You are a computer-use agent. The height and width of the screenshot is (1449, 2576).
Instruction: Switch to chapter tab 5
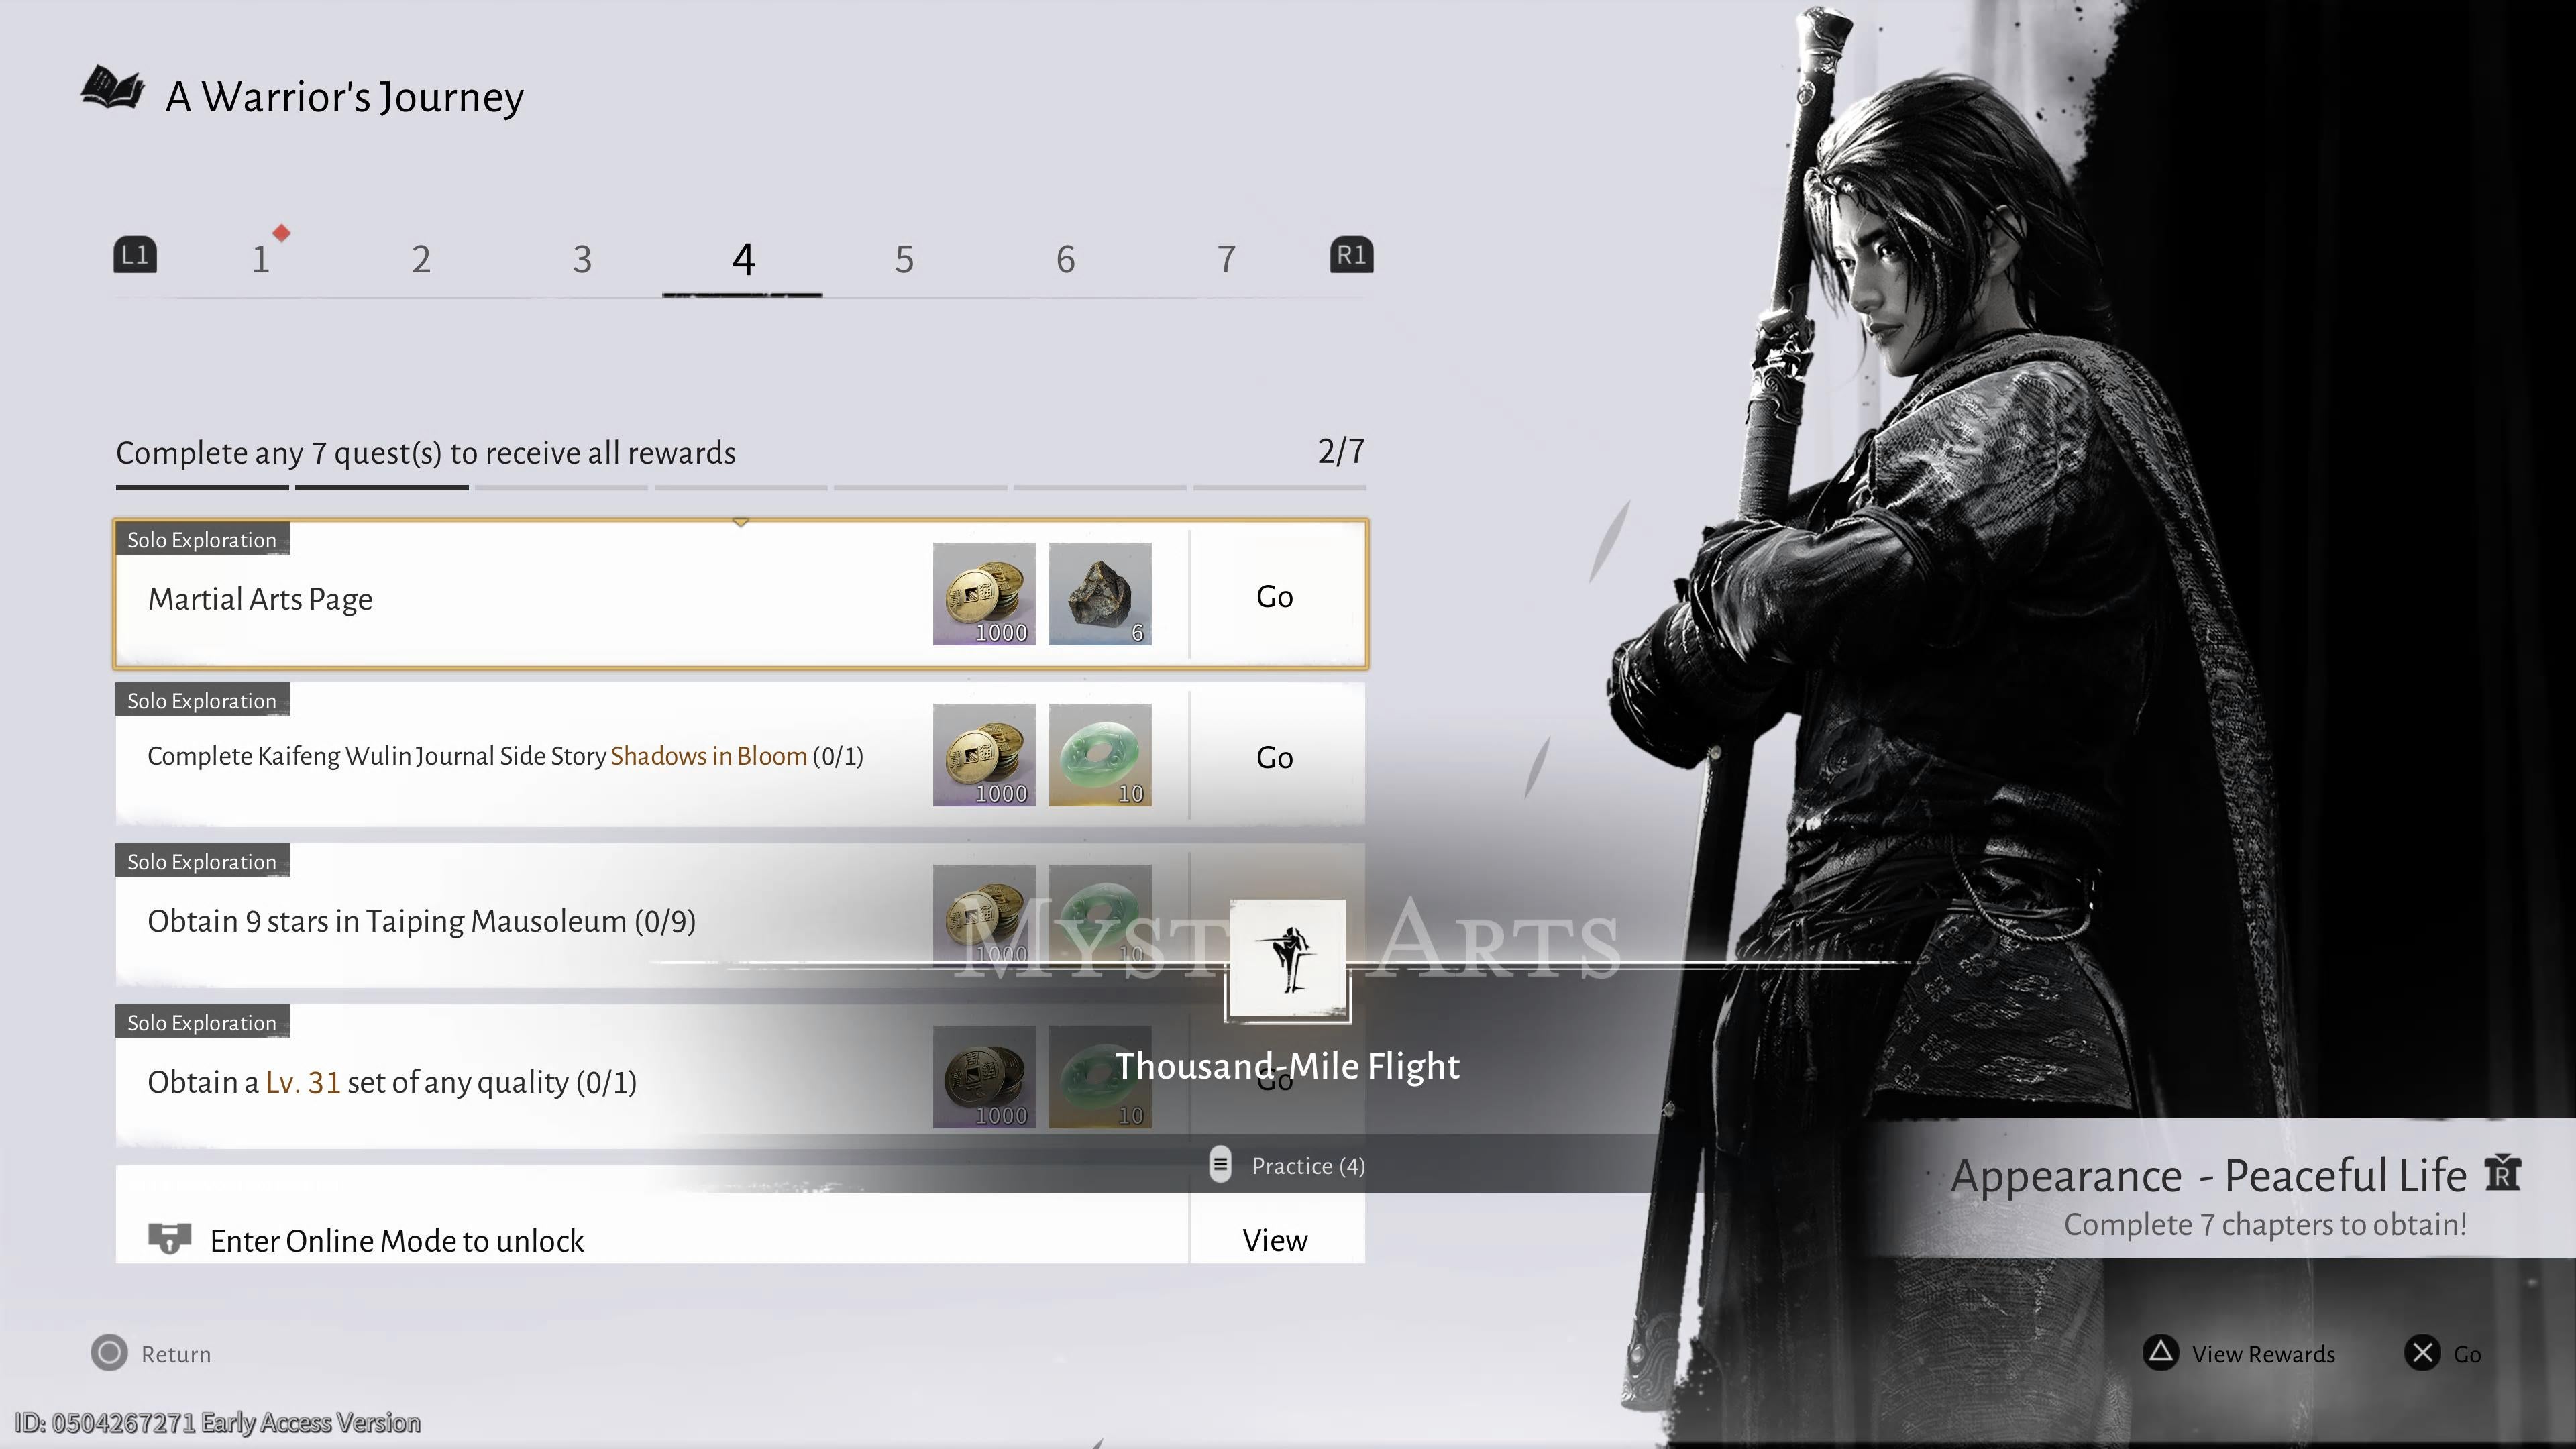click(x=904, y=258)
